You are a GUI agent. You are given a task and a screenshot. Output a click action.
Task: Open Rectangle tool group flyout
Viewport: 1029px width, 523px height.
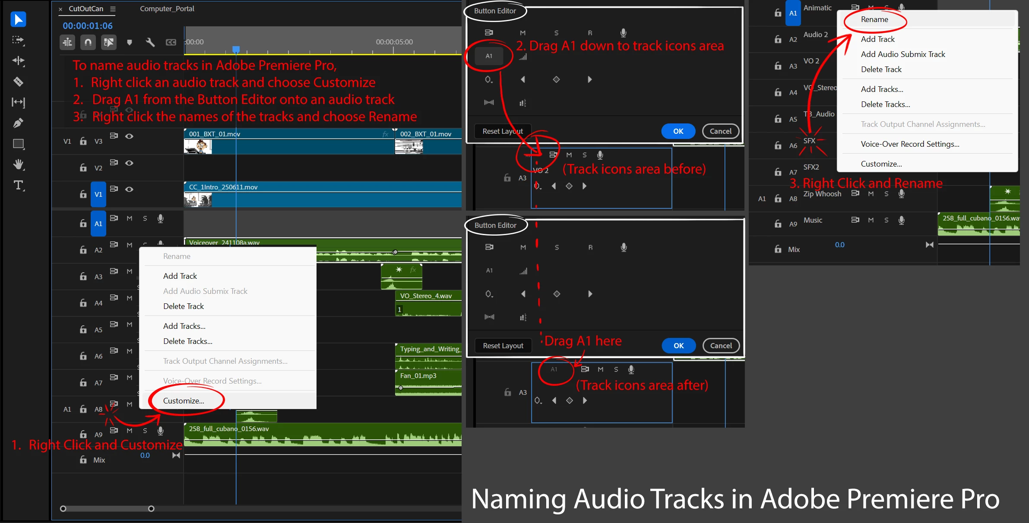18,144
